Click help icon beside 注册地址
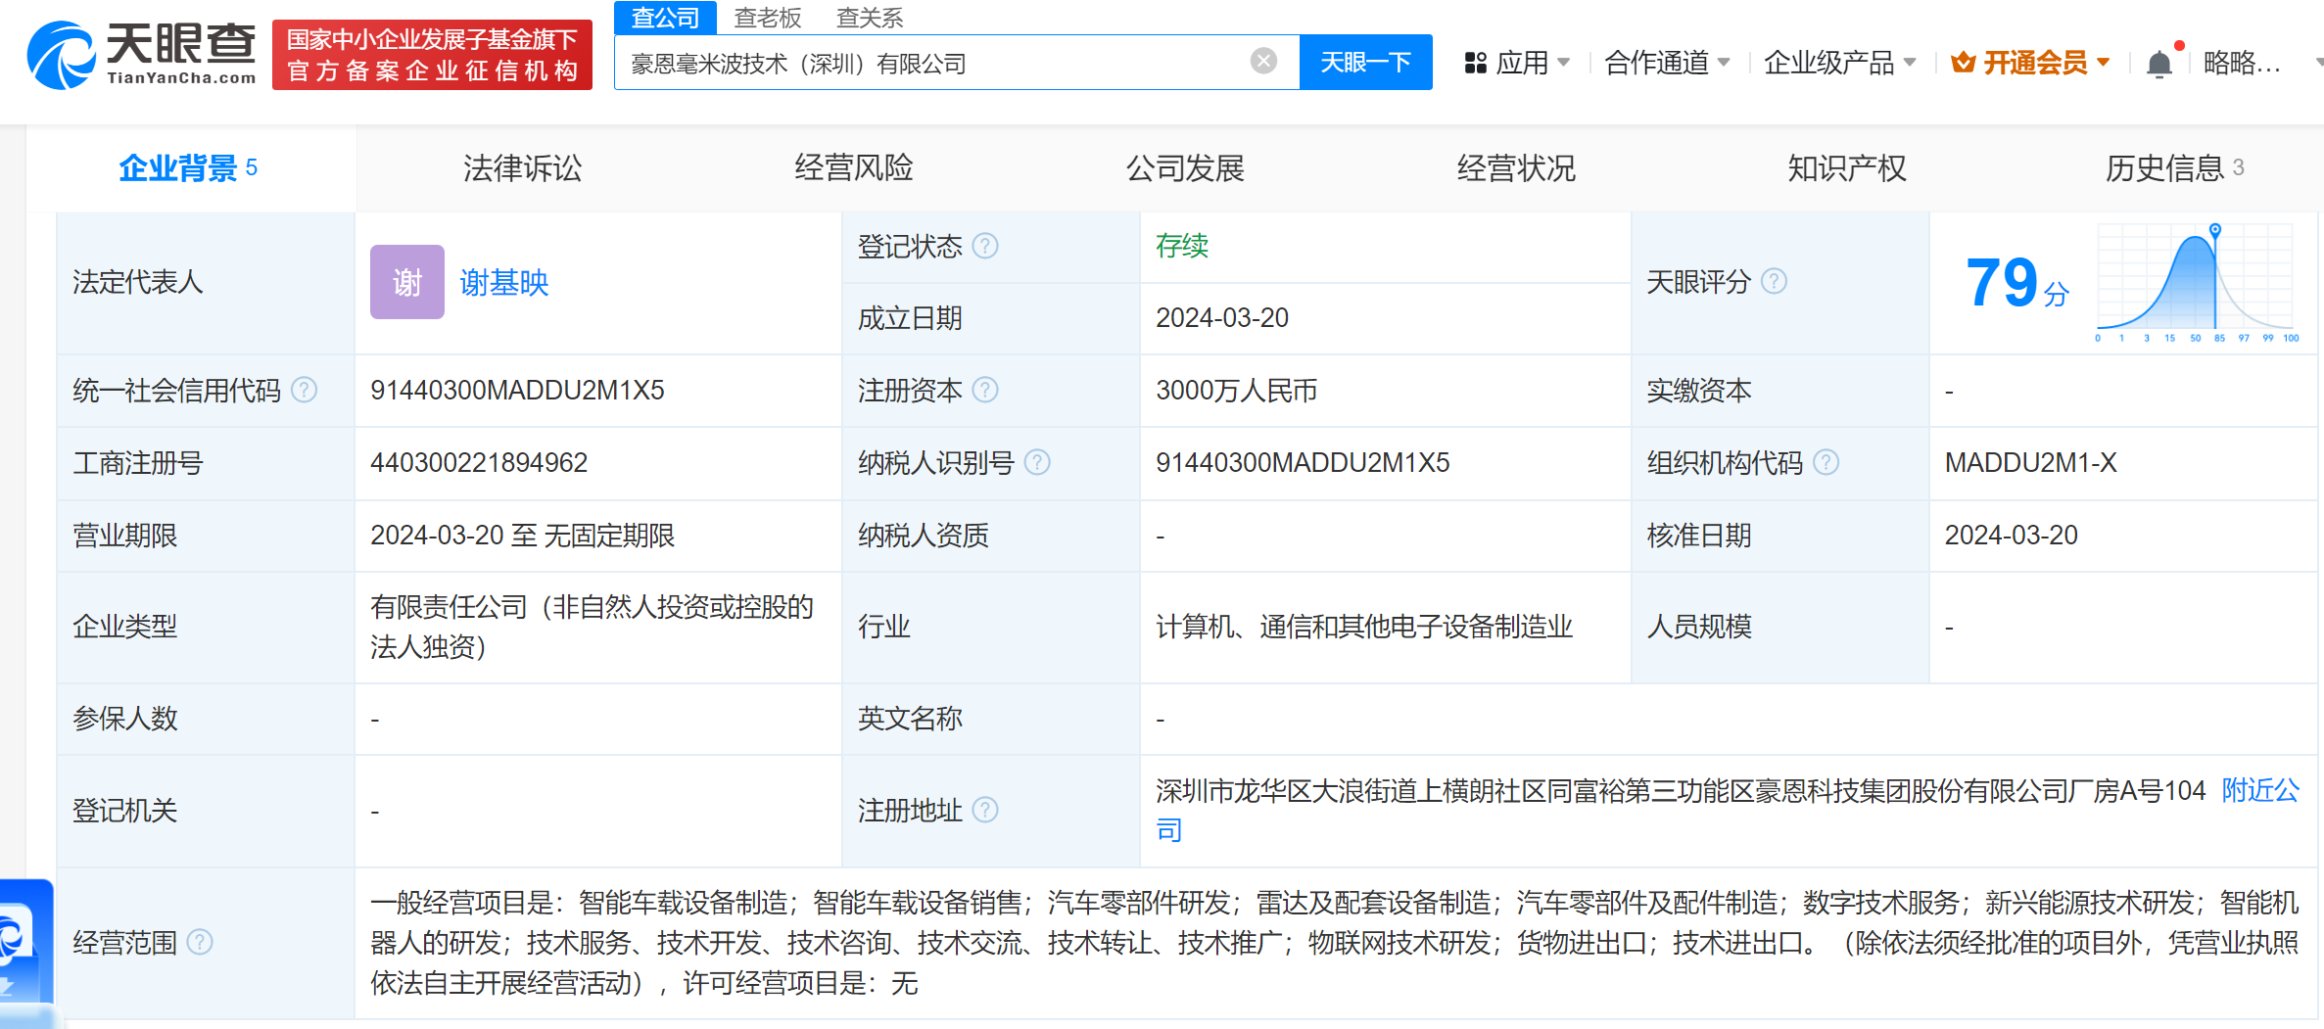Viewport: 2324px width, 1029px height. (x=985, y=810)
